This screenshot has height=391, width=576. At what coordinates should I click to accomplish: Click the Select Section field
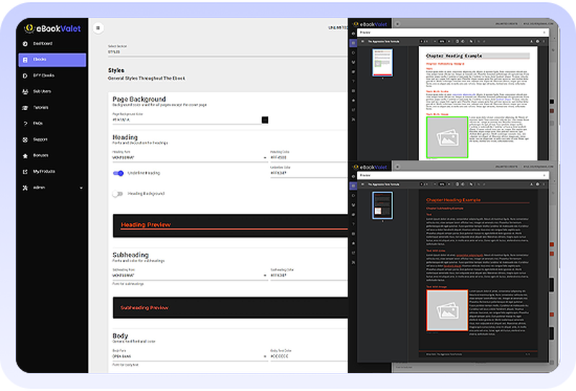216,52
